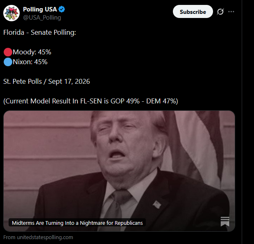Click the Florida - Senate Polling heading text
This screenshot has height=244, width=254.
pos(40,32)
